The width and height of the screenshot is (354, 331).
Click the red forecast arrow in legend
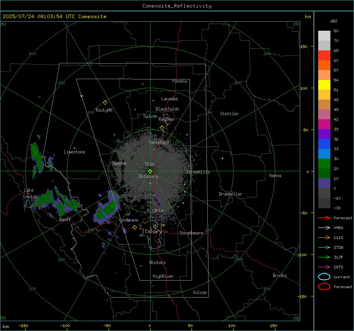coord(324,218)
